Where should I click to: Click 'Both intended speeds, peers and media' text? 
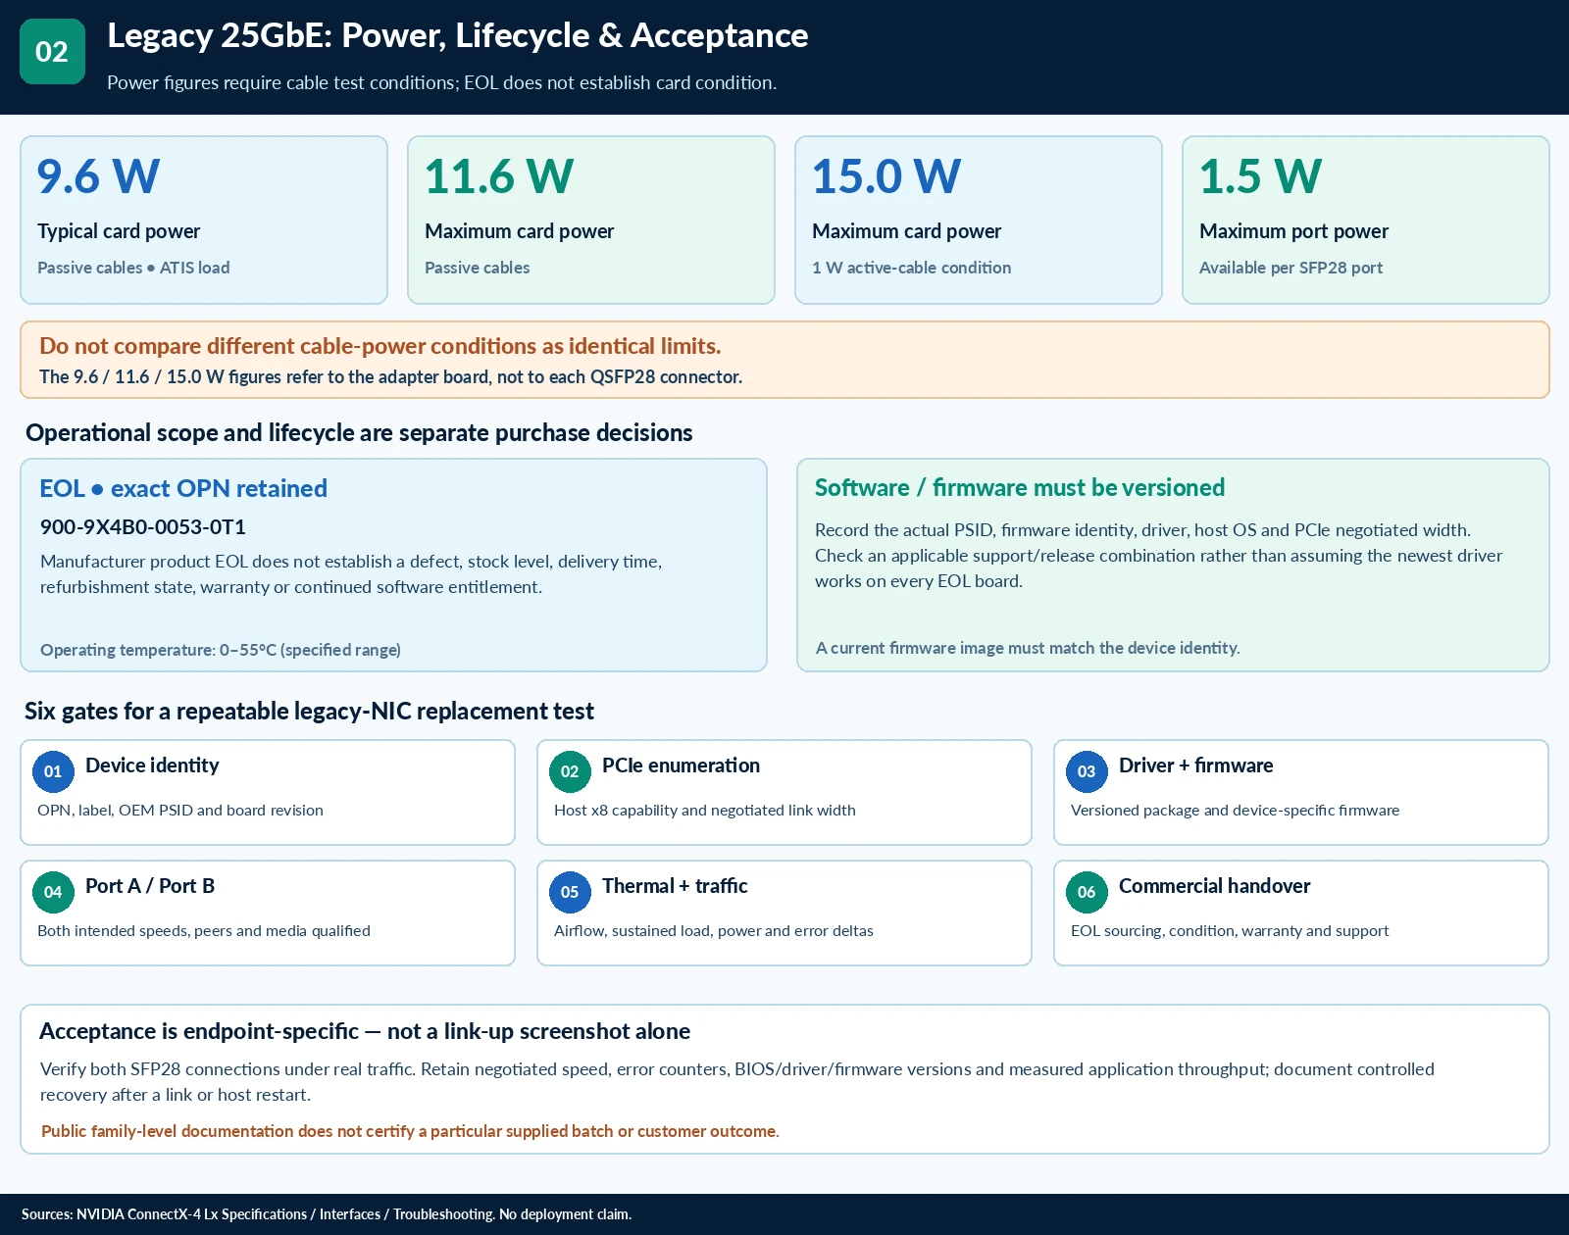(204, 931)
